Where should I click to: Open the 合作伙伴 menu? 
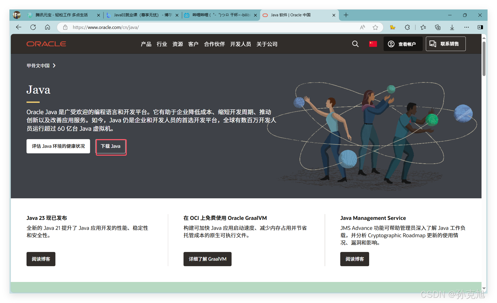coord(214,44)
